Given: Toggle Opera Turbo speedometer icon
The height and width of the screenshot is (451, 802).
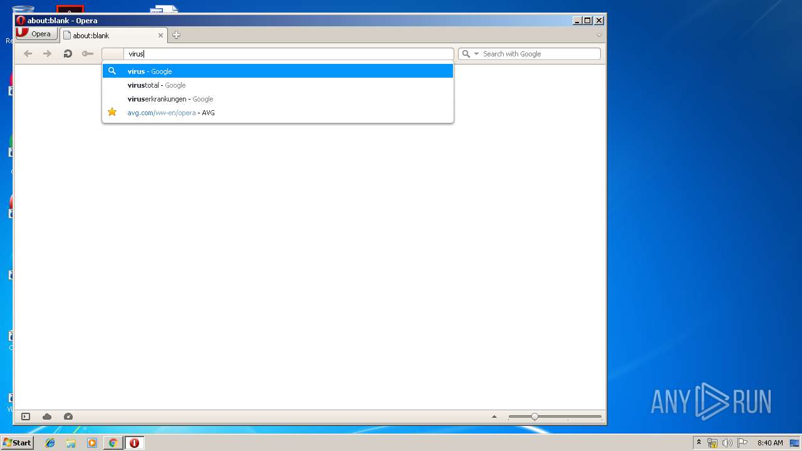Looking at the screenshot, I should tap(68, 417).
